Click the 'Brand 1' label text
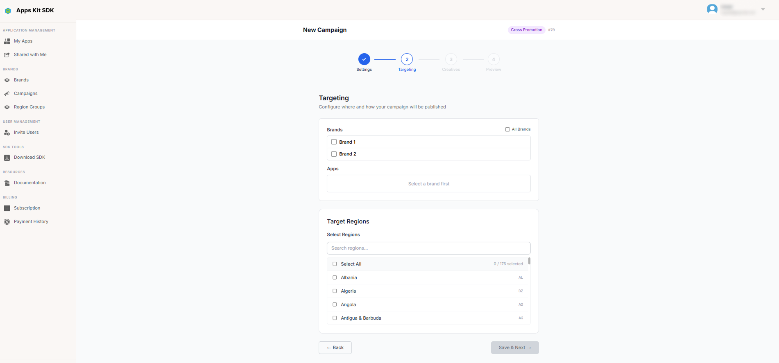 click(347, 142)
